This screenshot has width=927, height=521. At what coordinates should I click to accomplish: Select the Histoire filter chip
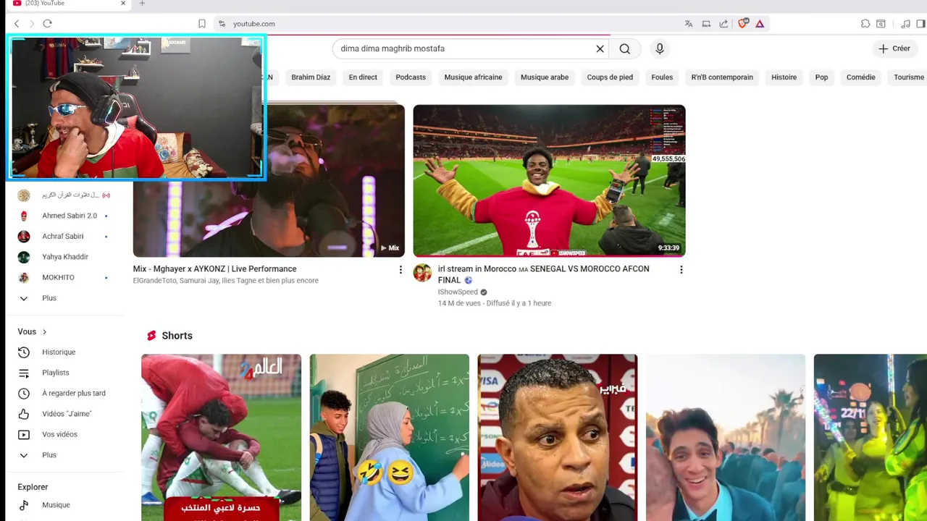pyautogui.click(x=784, y=77)
